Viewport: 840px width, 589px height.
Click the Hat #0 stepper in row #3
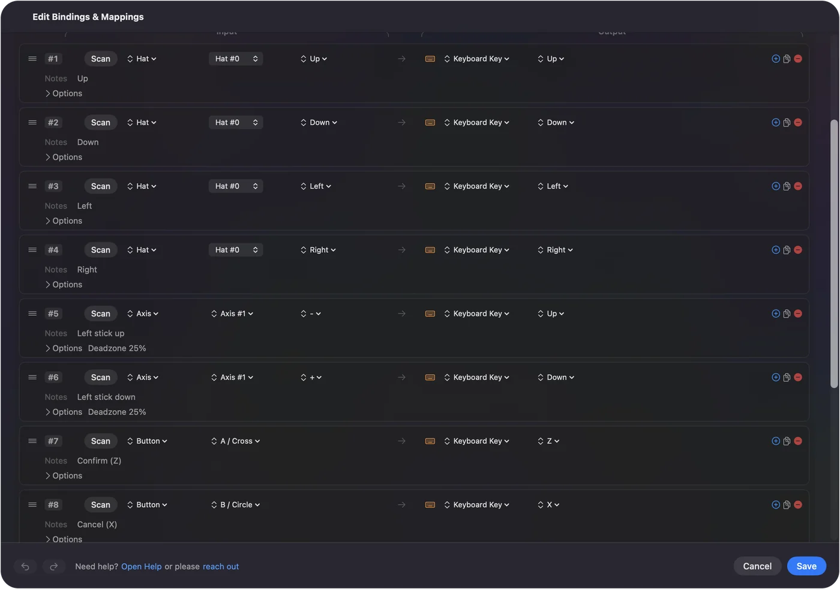236,186
